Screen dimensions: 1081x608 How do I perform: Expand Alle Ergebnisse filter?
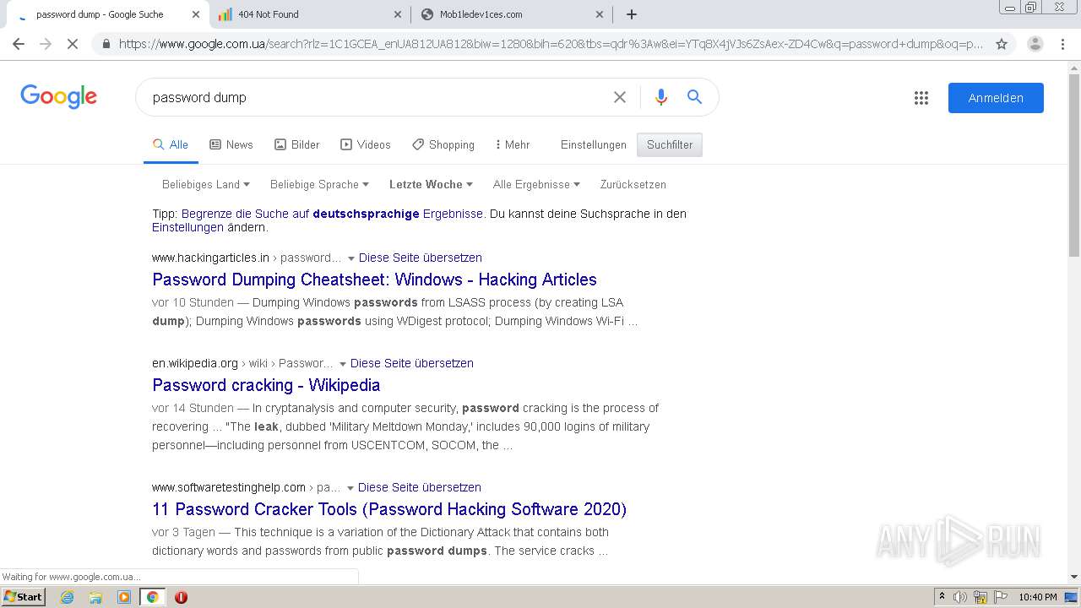536,184
